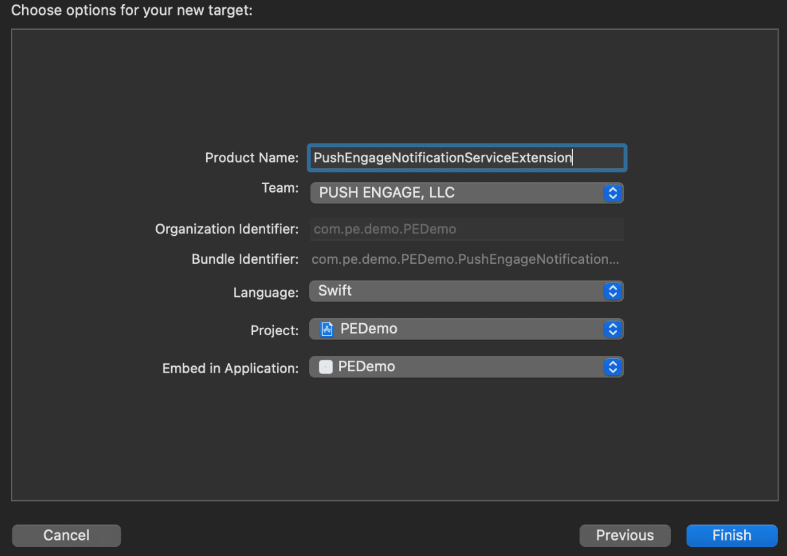The image size is (787, 556).
Task: Click the disabled Organization Identifier field
Action: point(465,229)
